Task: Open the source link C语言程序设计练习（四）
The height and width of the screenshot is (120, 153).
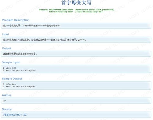Action: coord(15,115)
